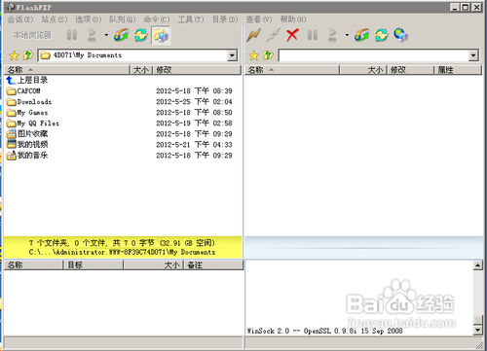Screen dimensions: 487x351
Task: Click queue 备注 column header
Action: [214, 265]
